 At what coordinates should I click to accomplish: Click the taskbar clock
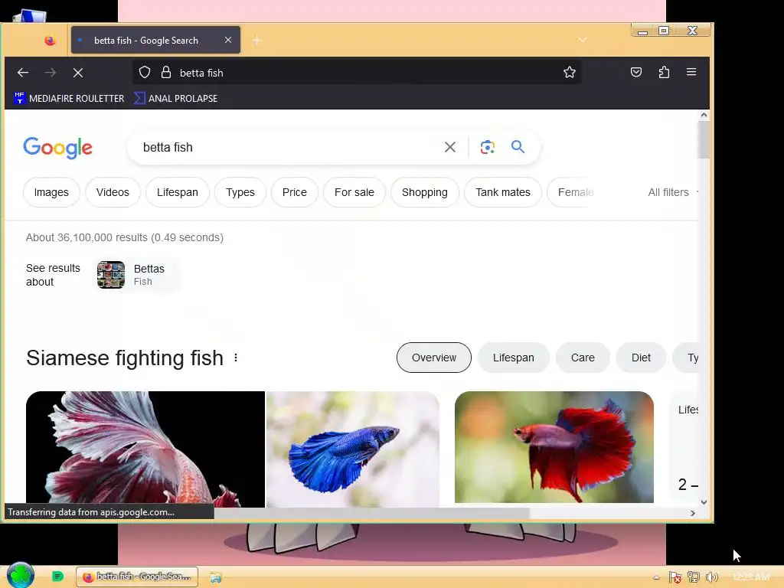point(751,577)
